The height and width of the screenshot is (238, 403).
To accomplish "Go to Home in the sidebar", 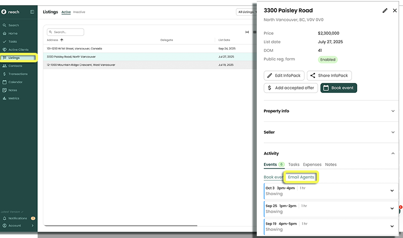I will 12,33.
